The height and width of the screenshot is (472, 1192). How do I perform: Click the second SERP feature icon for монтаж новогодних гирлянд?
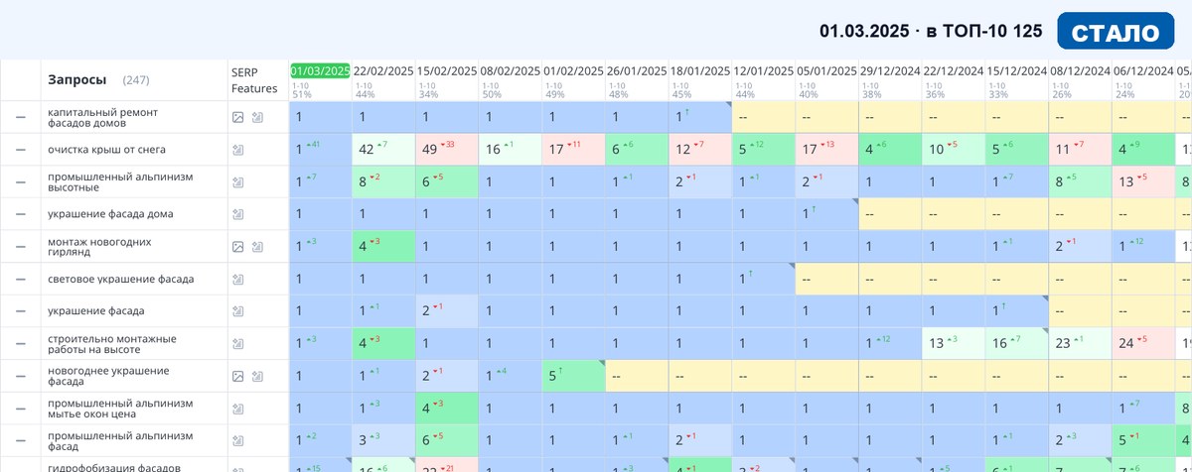coord(257,247)
